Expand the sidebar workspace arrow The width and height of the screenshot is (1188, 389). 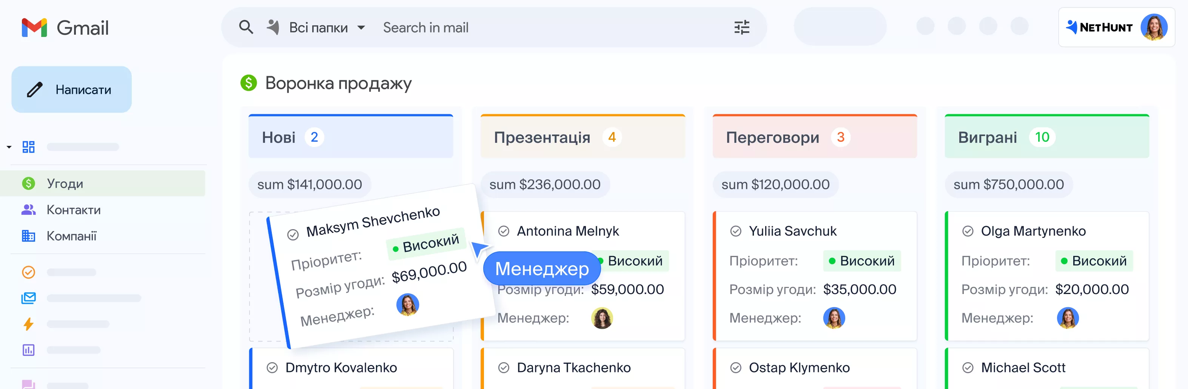tap(9, 147)
